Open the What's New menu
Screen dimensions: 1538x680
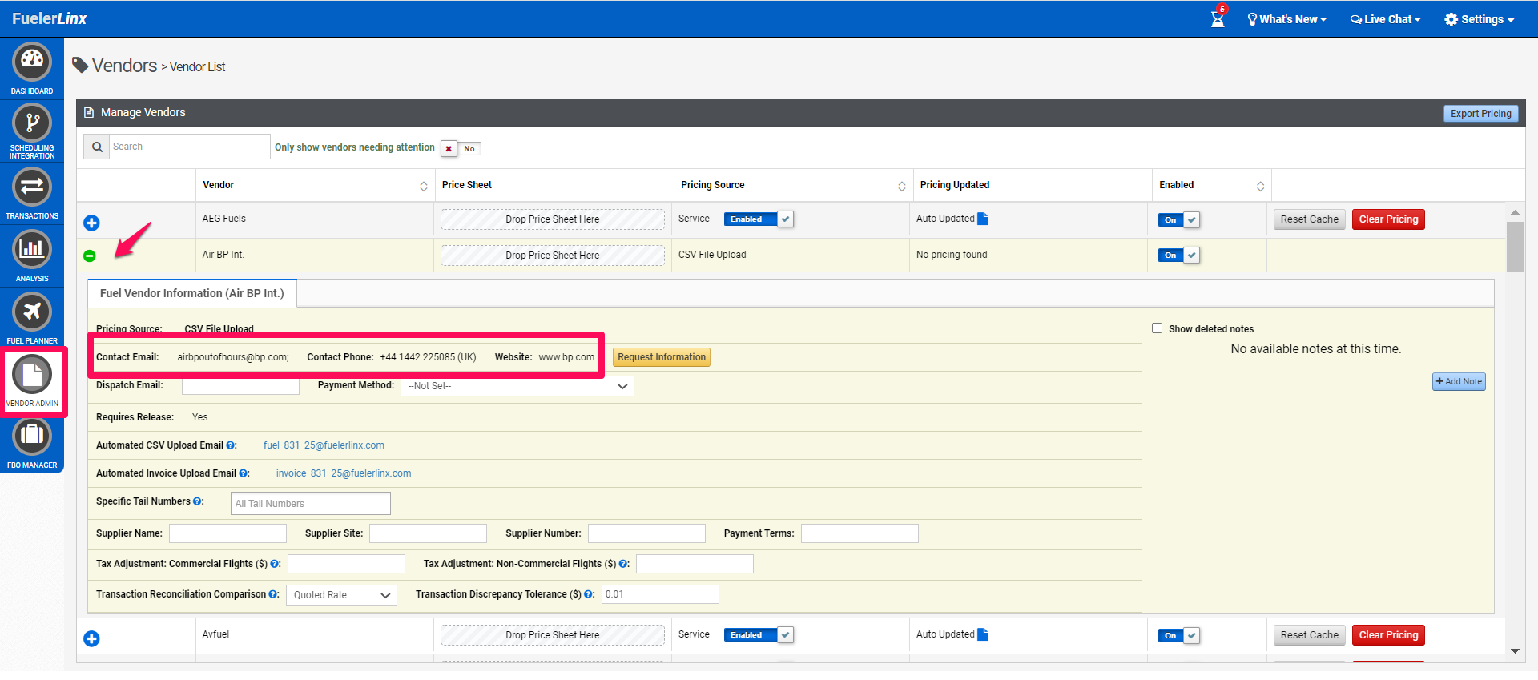point(1287,19)
